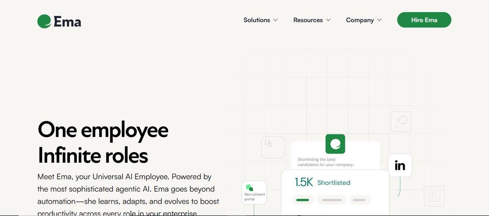Expand the Resources dropdown chevron

(x=328, y=20)
